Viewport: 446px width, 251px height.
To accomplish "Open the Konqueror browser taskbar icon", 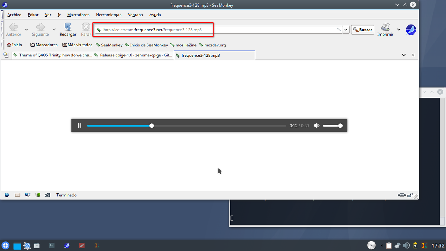I will (x=27, y=246).
